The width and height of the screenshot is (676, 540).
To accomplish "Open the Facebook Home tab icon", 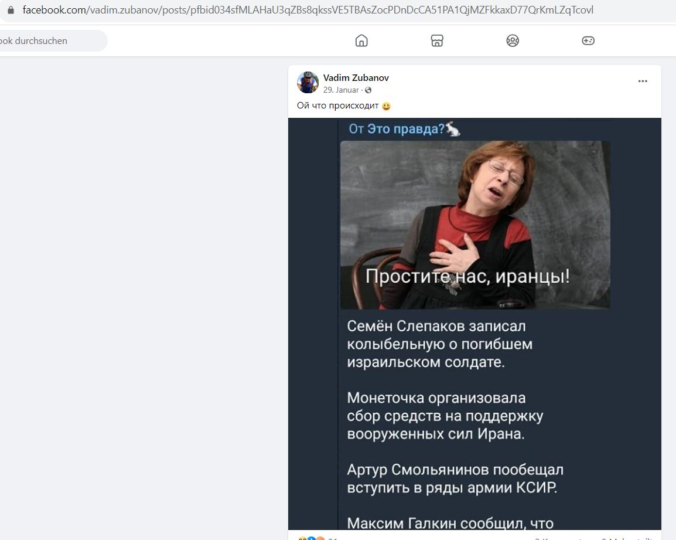I will 361,40.
